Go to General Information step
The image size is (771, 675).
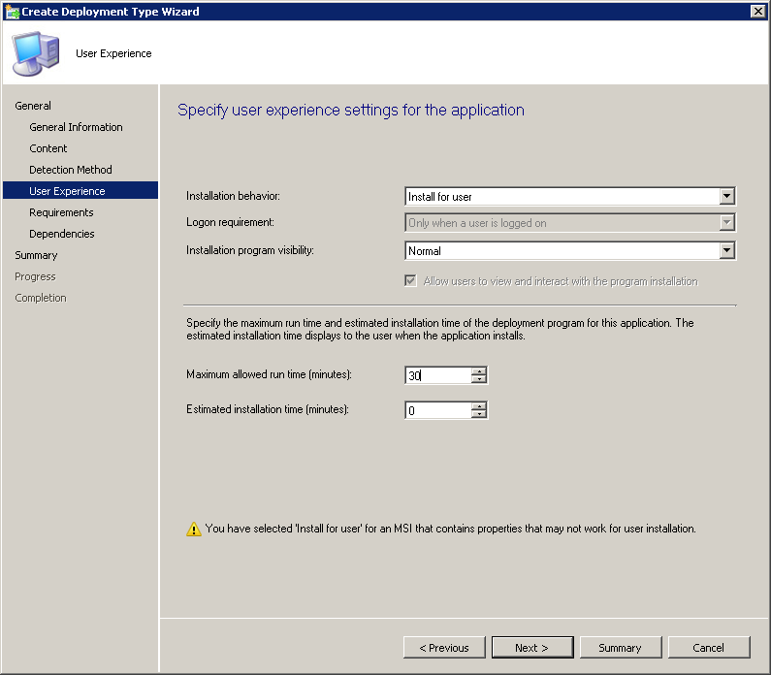pyautogui.click(x=76, y=127)
